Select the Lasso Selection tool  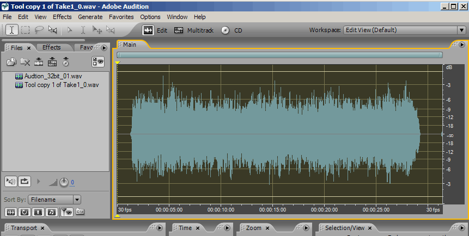[39, 30]
